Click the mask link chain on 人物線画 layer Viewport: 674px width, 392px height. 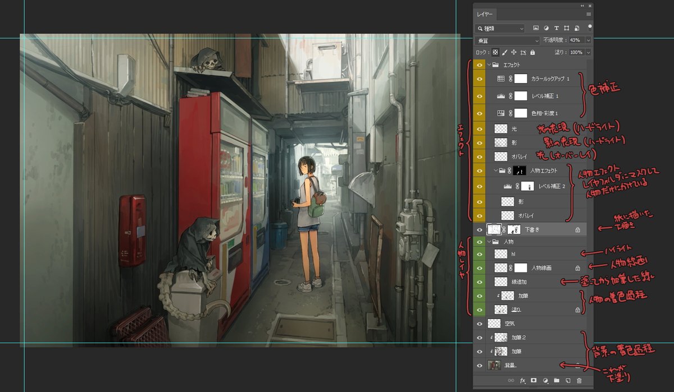coord(511,268)
